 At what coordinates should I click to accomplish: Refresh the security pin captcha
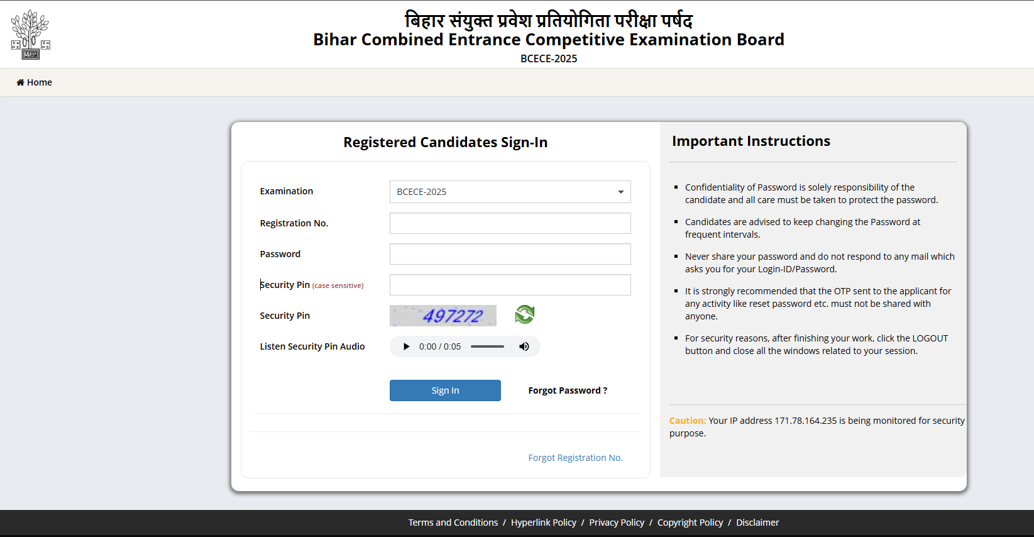[x=525, y=314]
